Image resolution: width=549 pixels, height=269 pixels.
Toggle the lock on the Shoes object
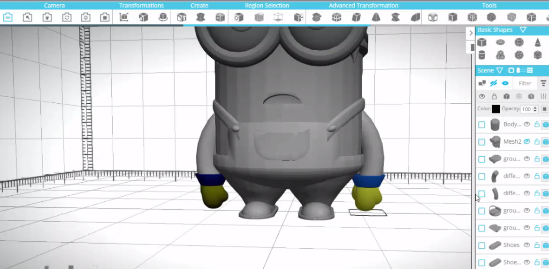(x=536, y=245)
